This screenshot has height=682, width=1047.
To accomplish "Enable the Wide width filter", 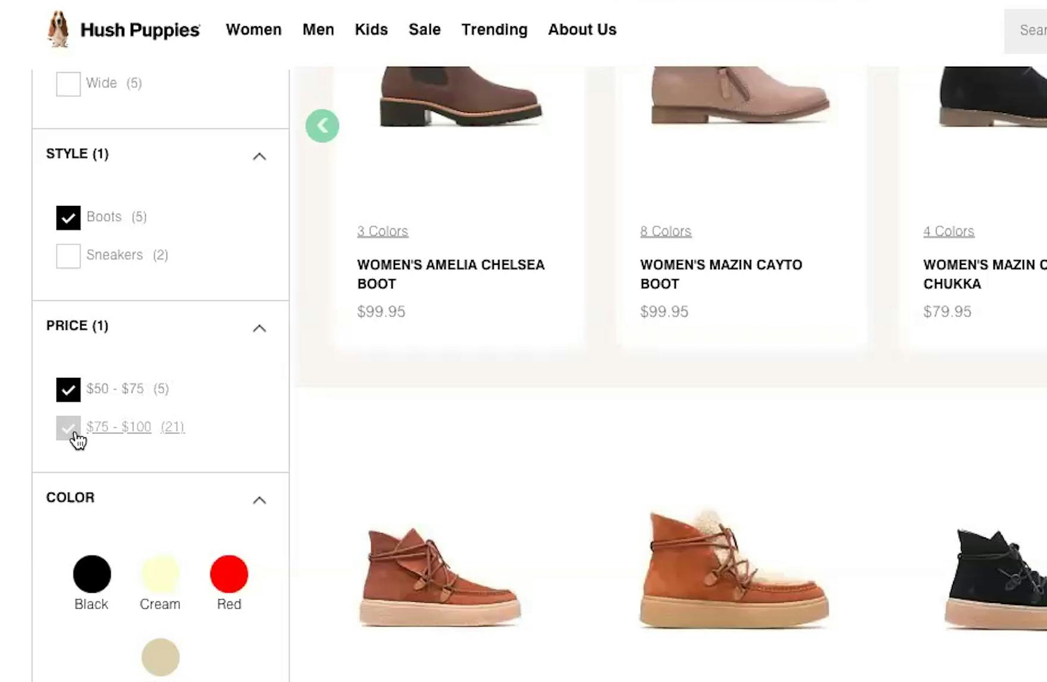I will [x=68, y=84].
